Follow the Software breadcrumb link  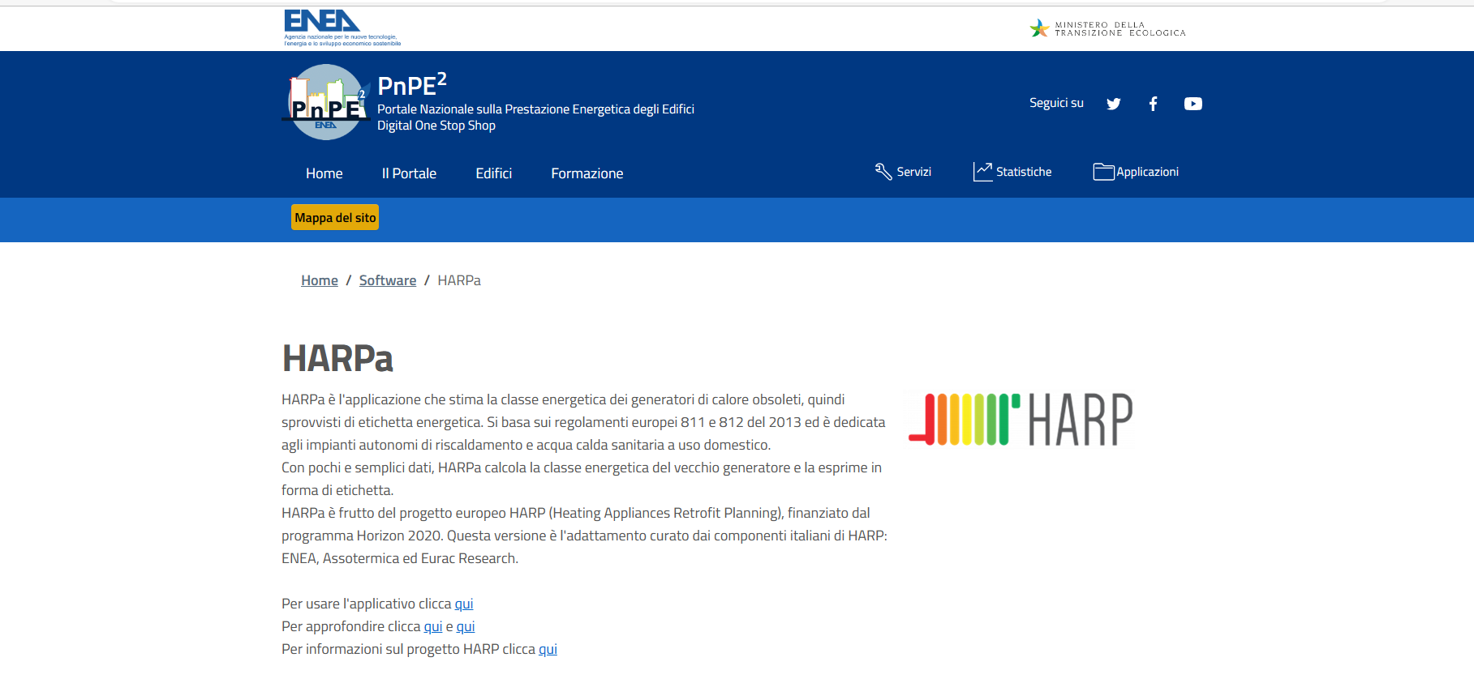coord(388,280)
